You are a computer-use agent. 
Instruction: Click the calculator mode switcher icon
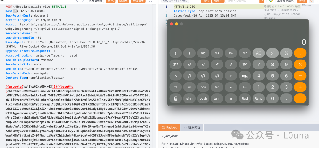pyautogui.click(x=175, y=98)
